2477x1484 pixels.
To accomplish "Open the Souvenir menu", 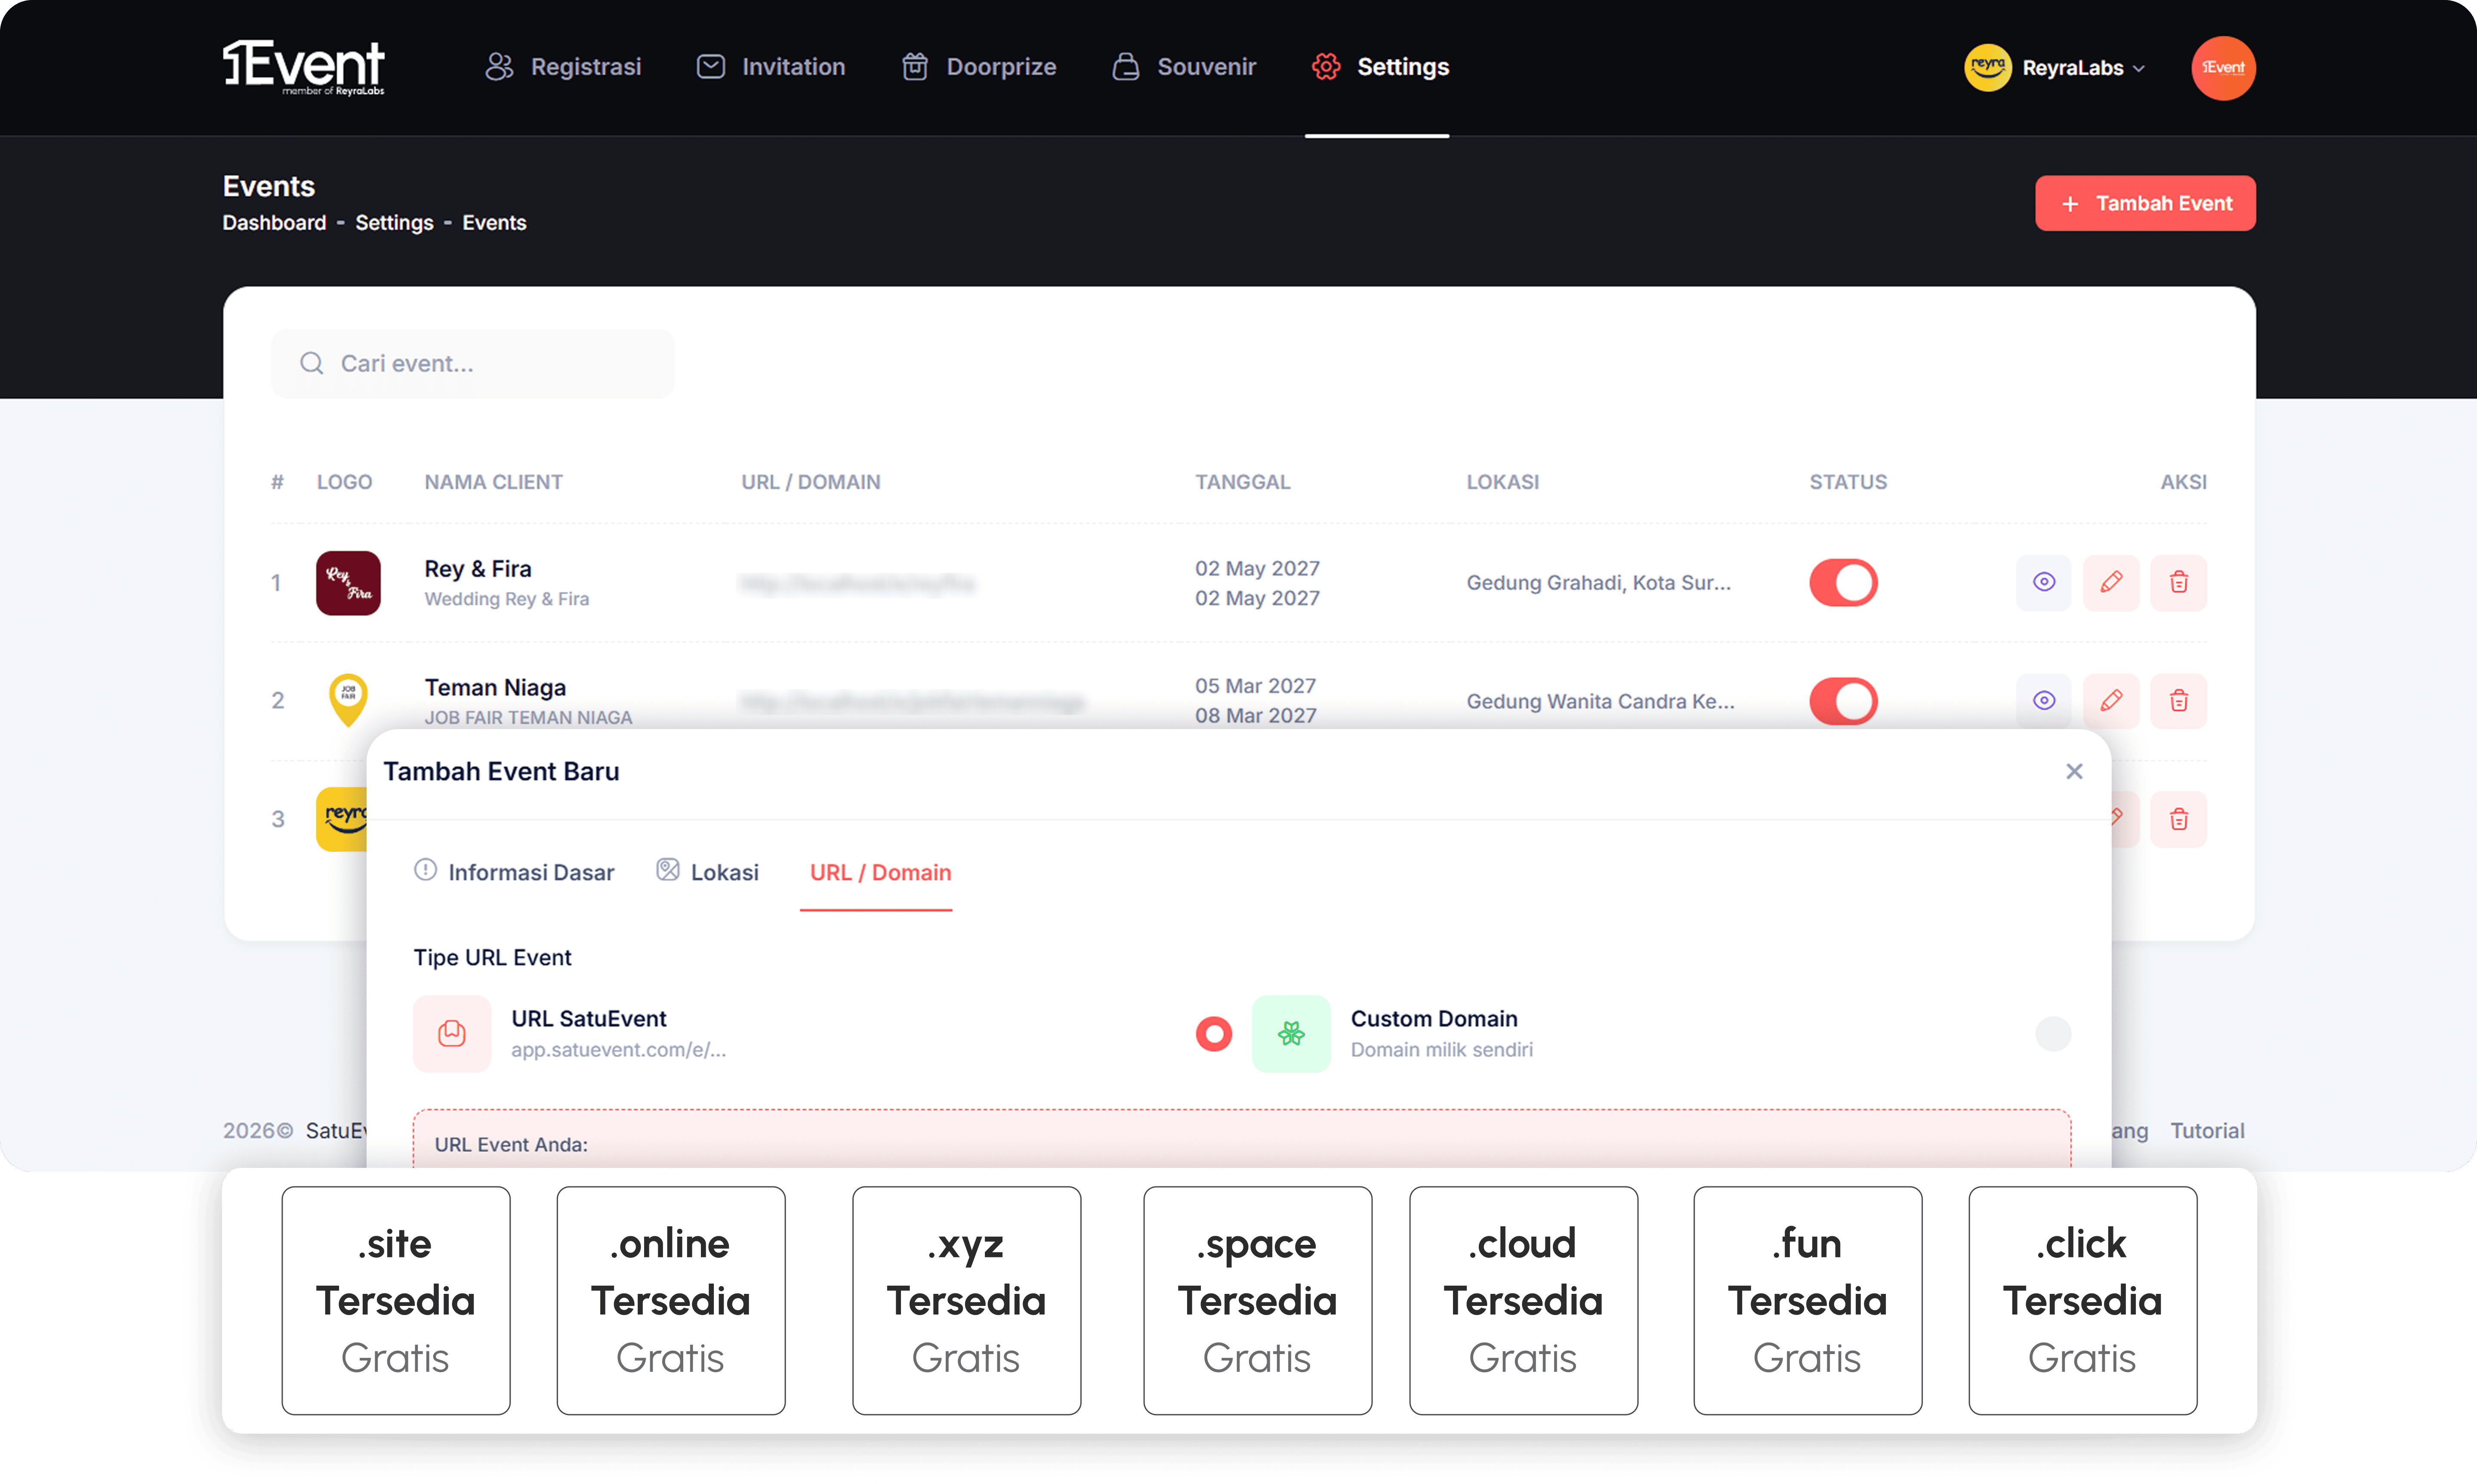I will click(1184, 67).
